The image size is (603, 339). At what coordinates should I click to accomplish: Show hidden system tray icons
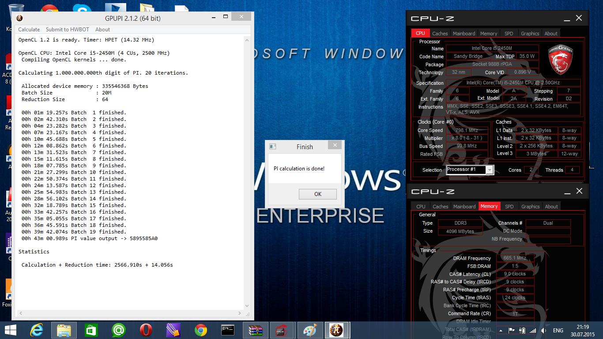pyautogui.click(x=501, y=330)
